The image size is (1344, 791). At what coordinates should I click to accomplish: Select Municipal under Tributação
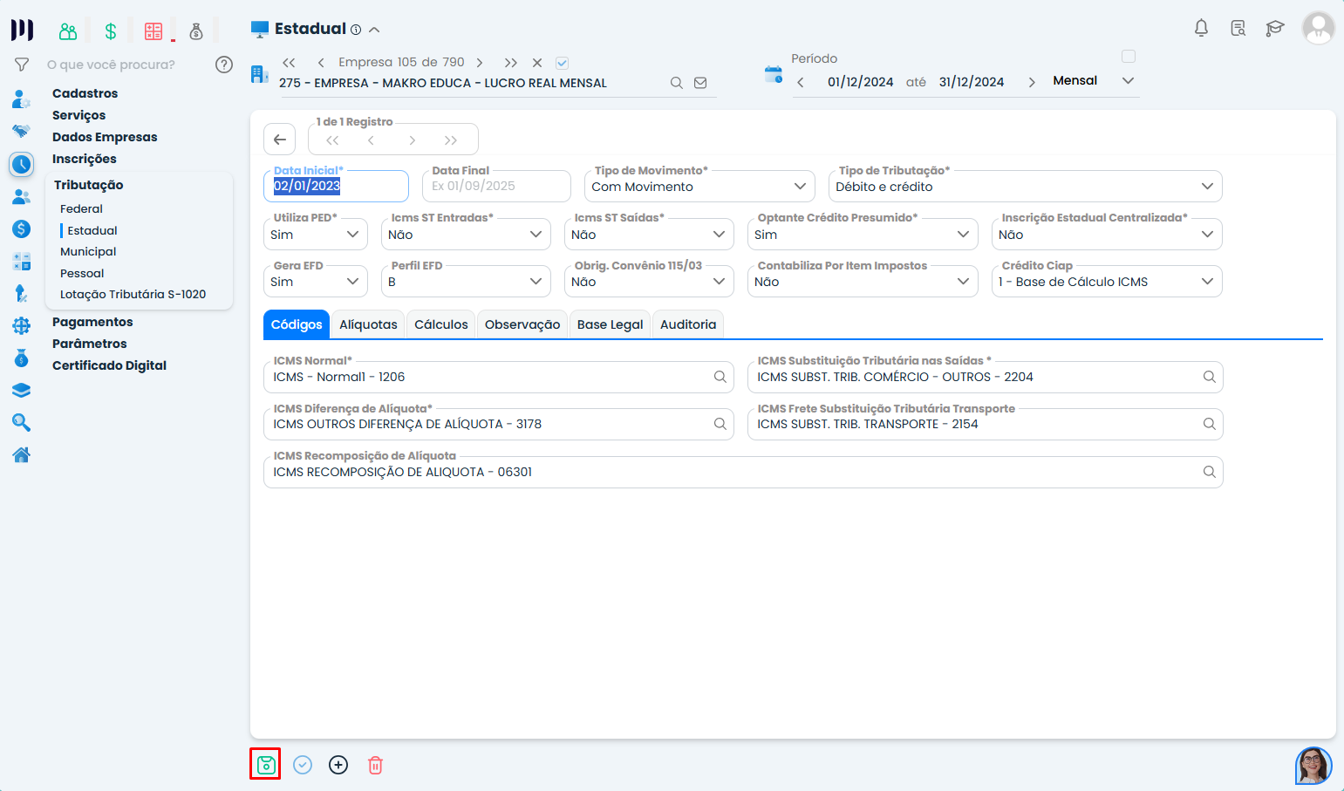pyautogui.click(x=88, y=251)
